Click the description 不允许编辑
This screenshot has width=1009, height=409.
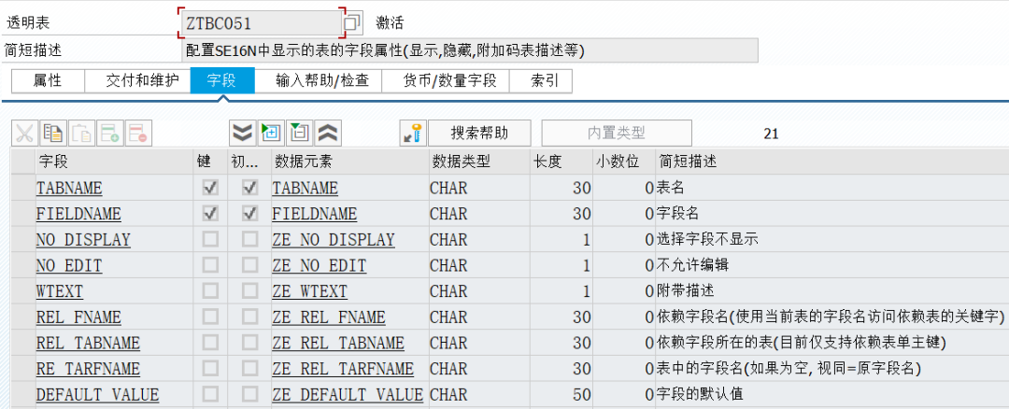click(x=692, y=265)
